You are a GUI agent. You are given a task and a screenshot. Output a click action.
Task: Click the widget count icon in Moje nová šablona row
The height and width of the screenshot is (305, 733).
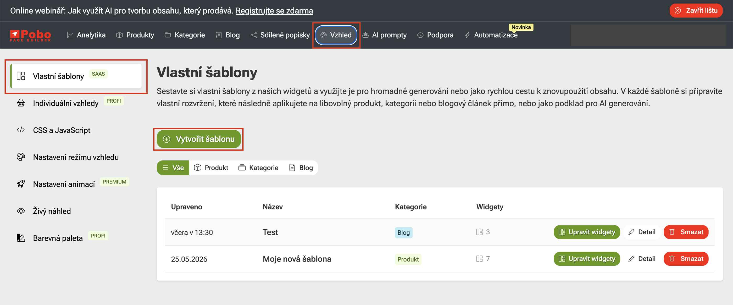tap(480, 259)
